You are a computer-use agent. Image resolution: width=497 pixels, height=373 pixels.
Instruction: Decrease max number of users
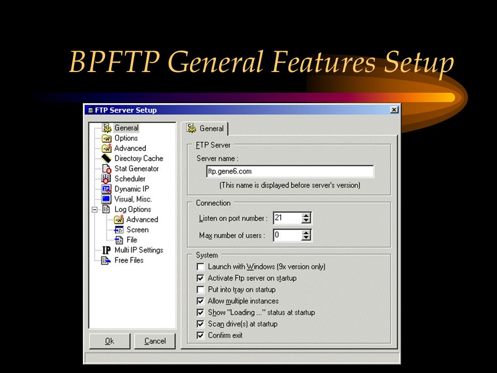(x=306, y=238)
